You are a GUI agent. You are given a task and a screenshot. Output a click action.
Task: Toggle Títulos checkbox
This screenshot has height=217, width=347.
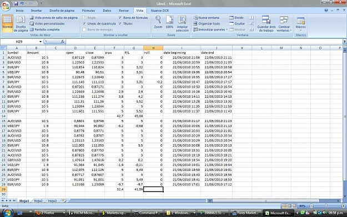[120, 23]
